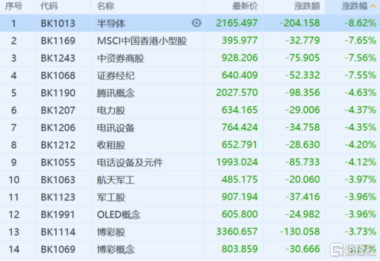
Task: Click change amount -52.332
Action: 303,75
